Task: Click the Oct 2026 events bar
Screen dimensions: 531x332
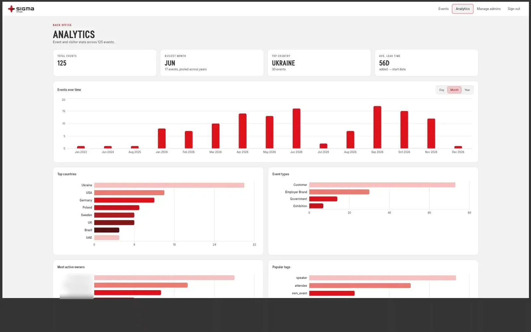Action: point(404,130)
